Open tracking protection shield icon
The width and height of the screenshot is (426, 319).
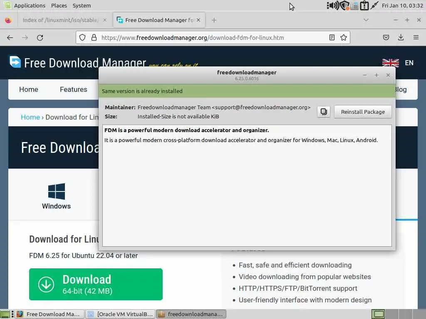(82, 37)
